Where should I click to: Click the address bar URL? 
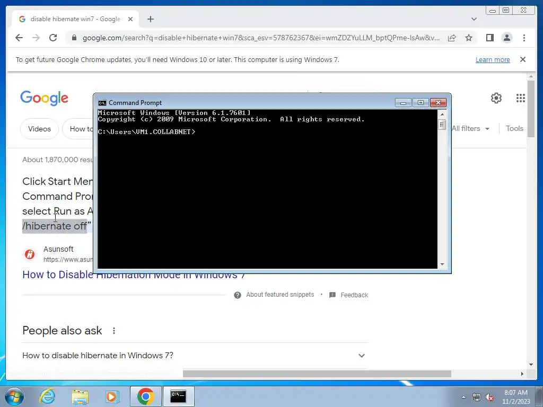click(x=261, y=38)
